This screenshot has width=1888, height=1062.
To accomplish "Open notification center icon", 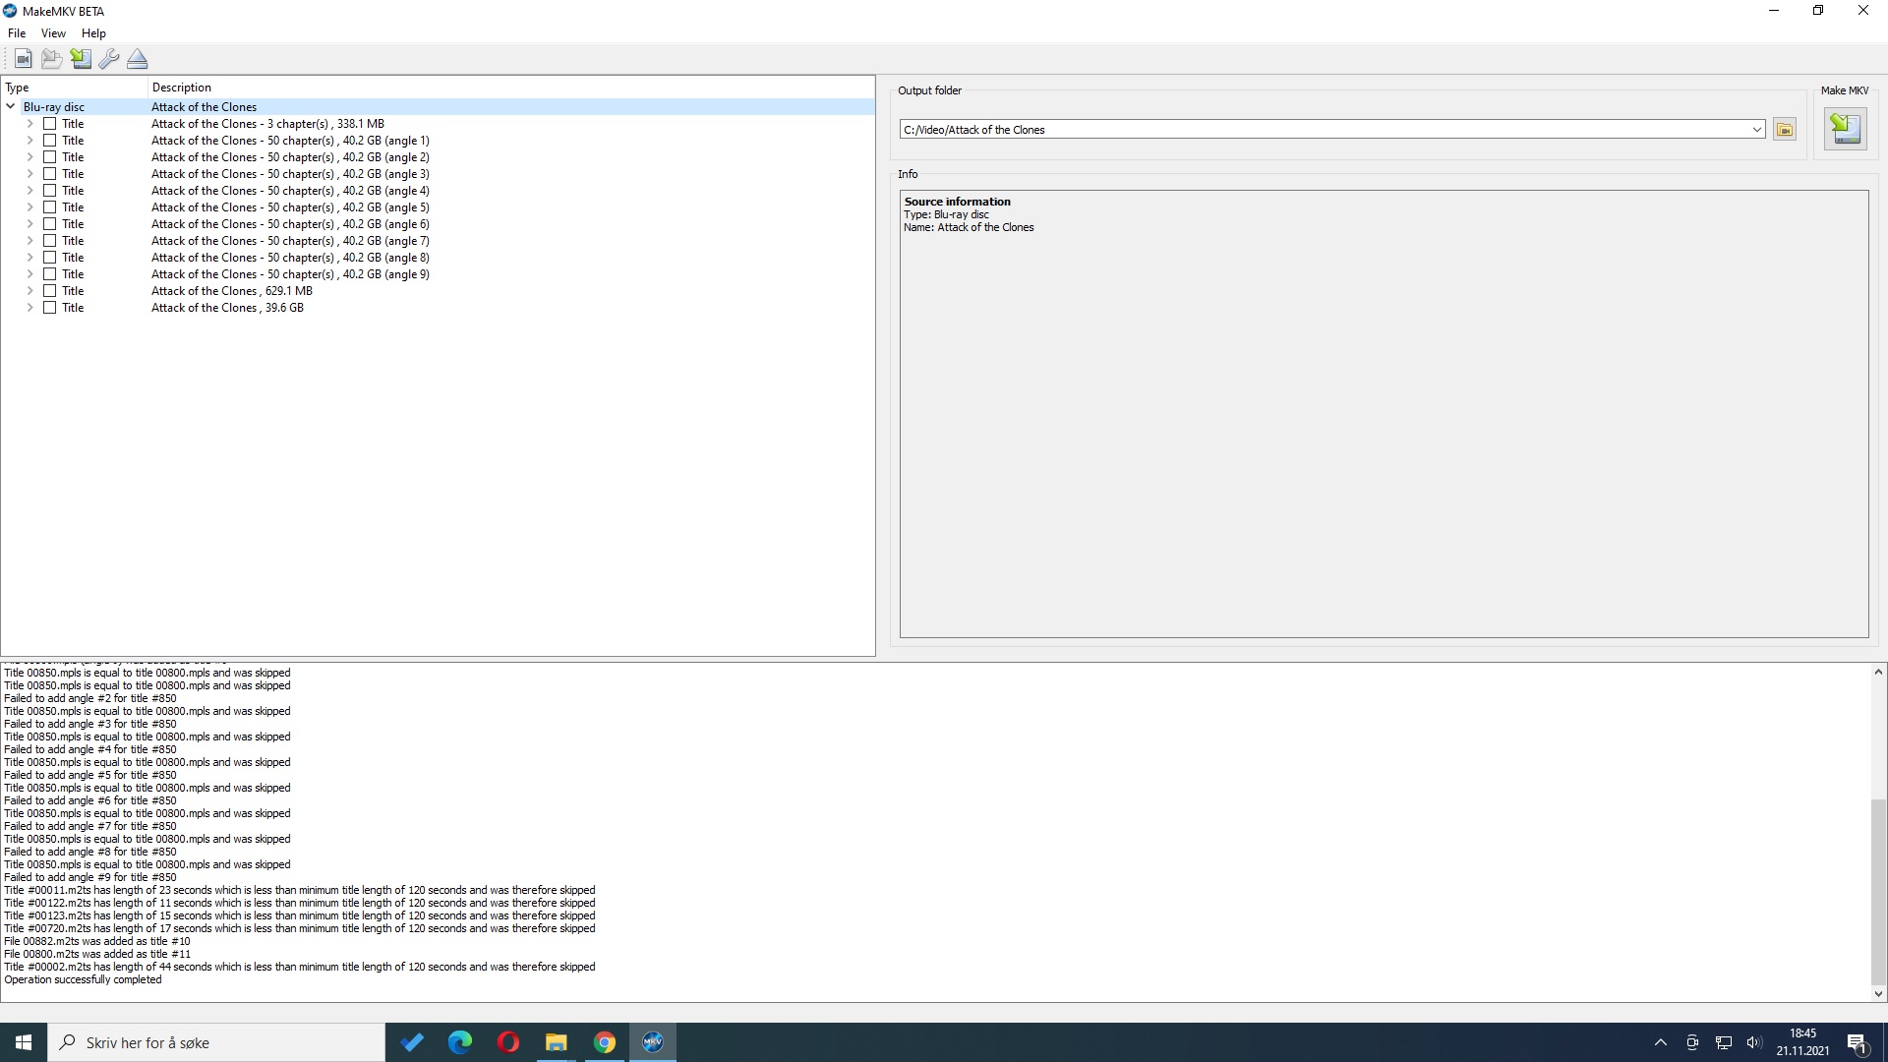I will [1857, 1042].
